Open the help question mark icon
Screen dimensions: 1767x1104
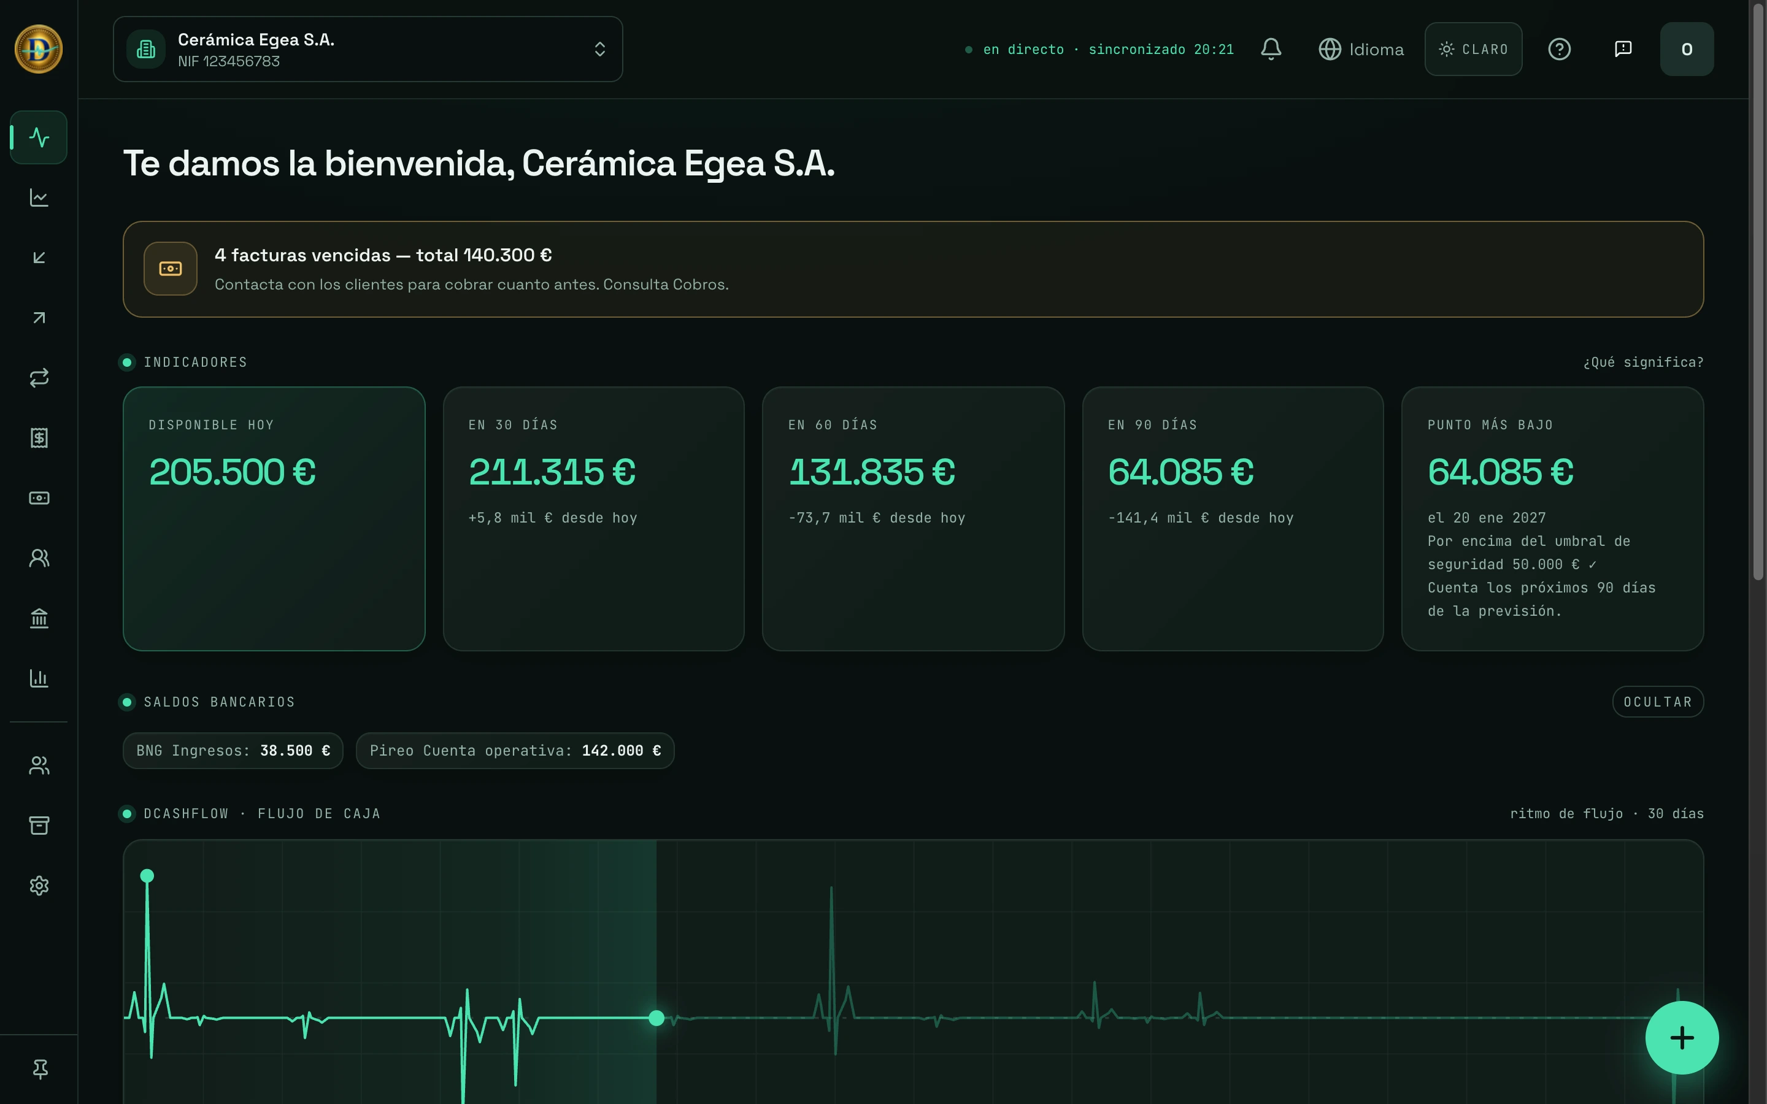pyautogui.click(x=1559, y=49)
